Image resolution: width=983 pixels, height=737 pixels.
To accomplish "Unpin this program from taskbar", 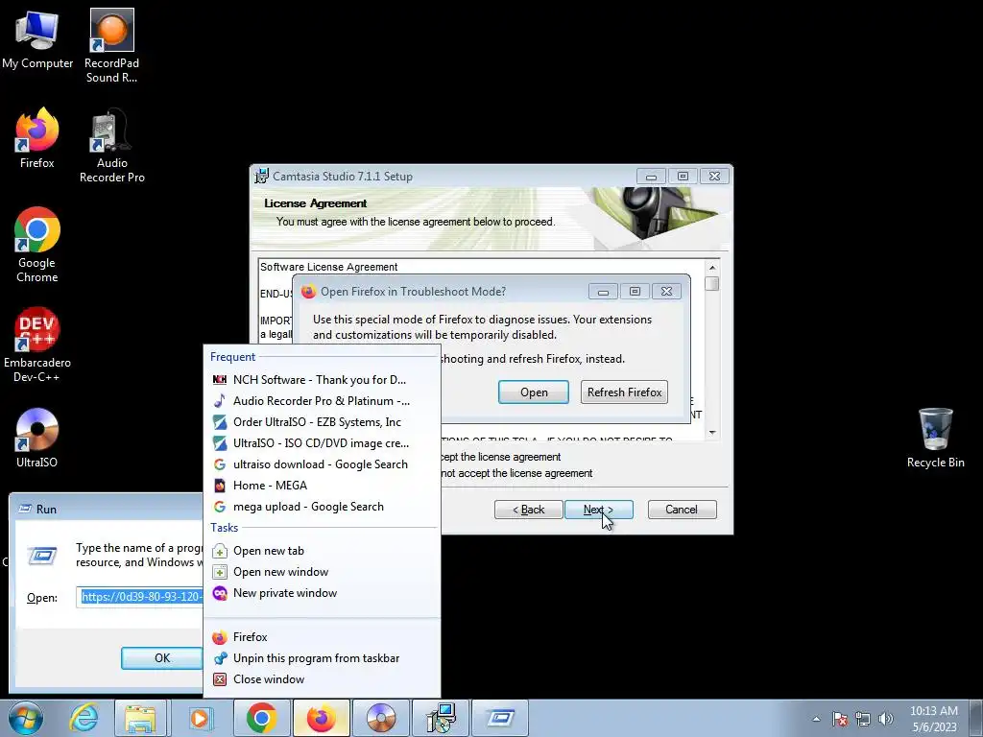I will 321,658.
